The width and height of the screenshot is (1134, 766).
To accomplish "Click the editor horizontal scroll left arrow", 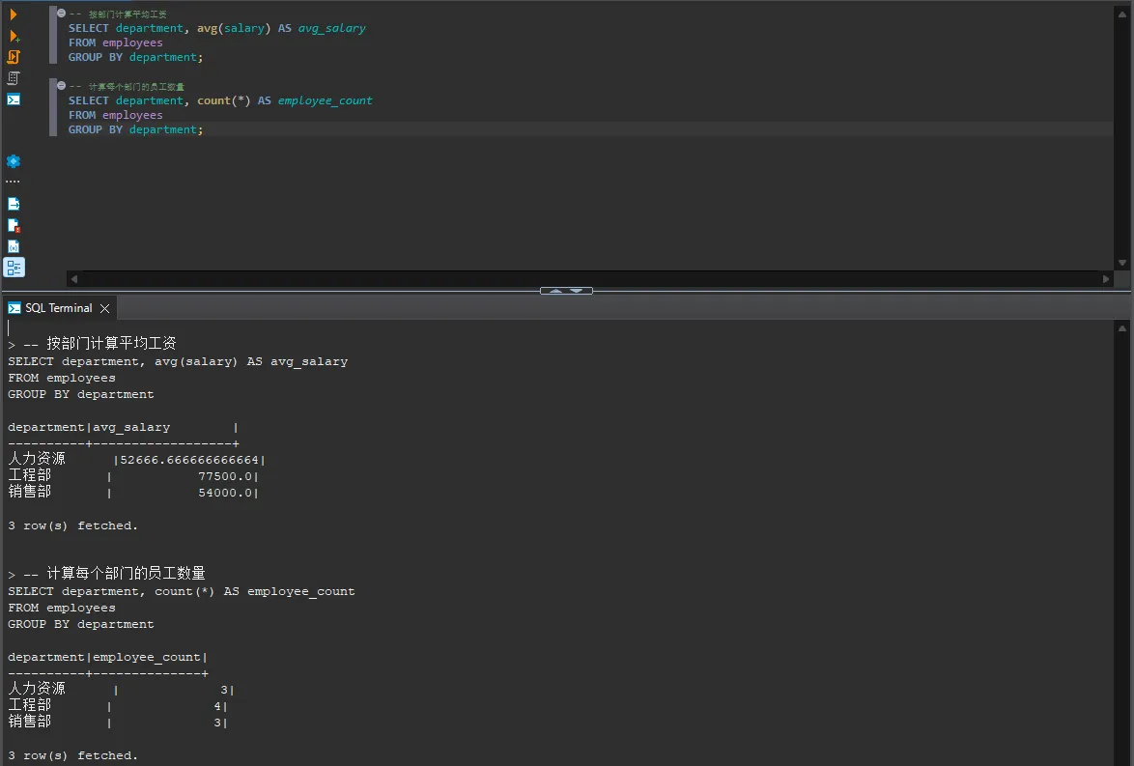I will click(73, 278).
